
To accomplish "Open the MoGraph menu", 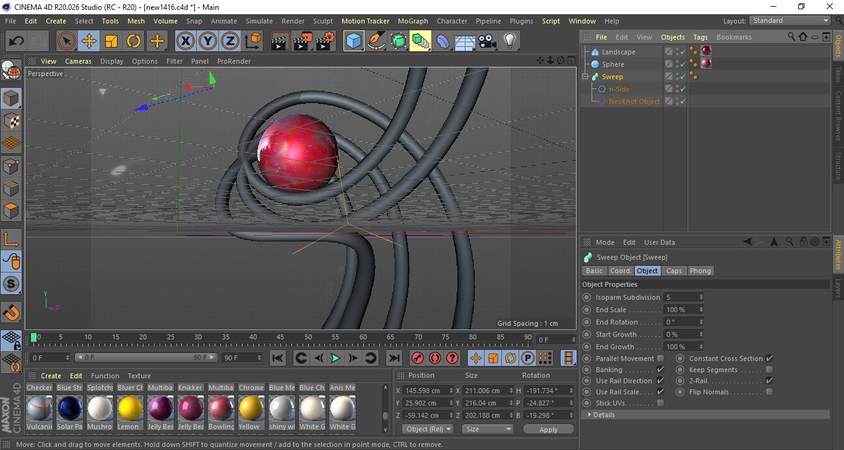I will point(413,21).
